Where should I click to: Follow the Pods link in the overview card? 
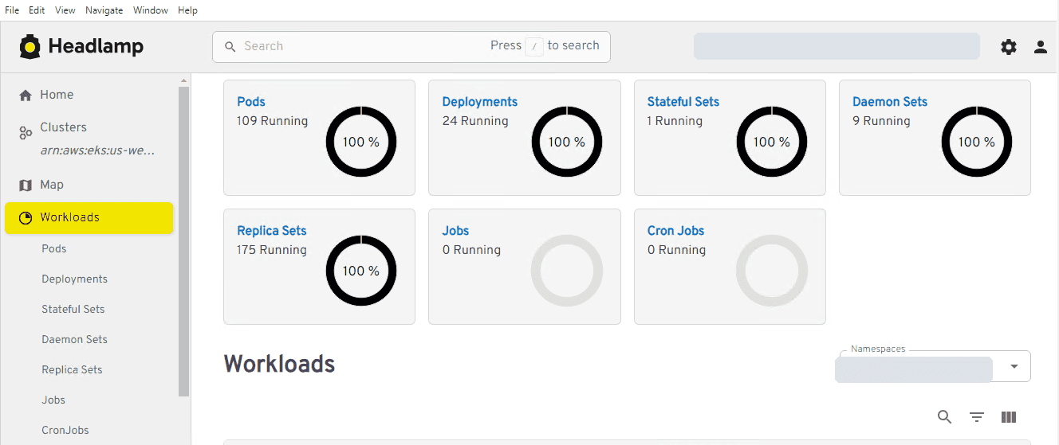pyautogui.click(x=251, y=102)
